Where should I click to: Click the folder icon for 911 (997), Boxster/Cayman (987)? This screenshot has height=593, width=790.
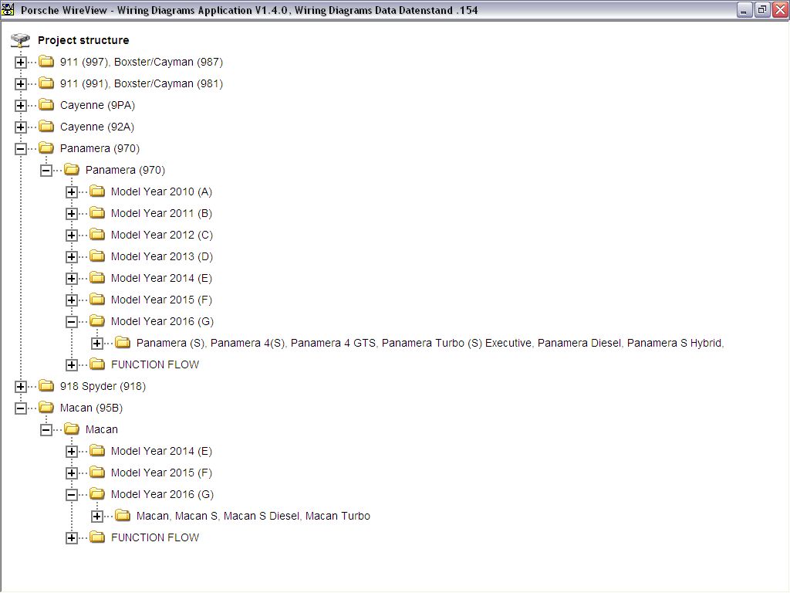tap(46, 62)
